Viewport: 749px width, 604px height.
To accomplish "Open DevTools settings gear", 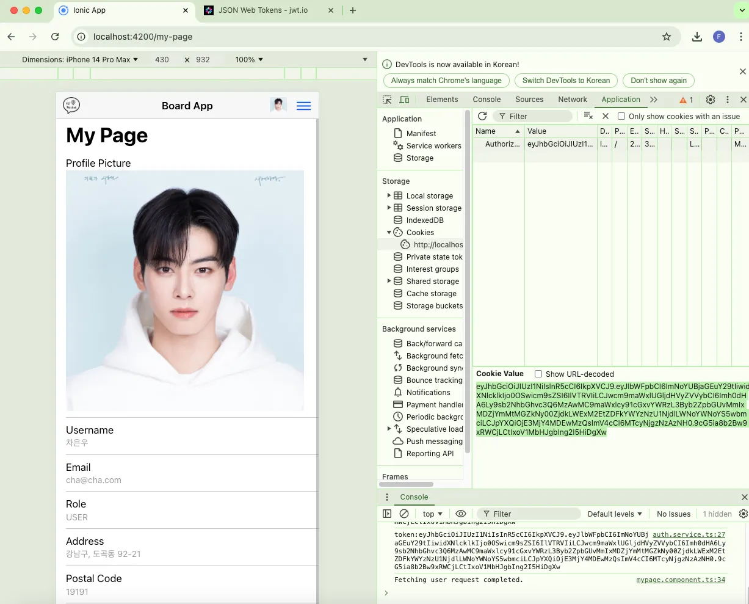I will (711, 100).
